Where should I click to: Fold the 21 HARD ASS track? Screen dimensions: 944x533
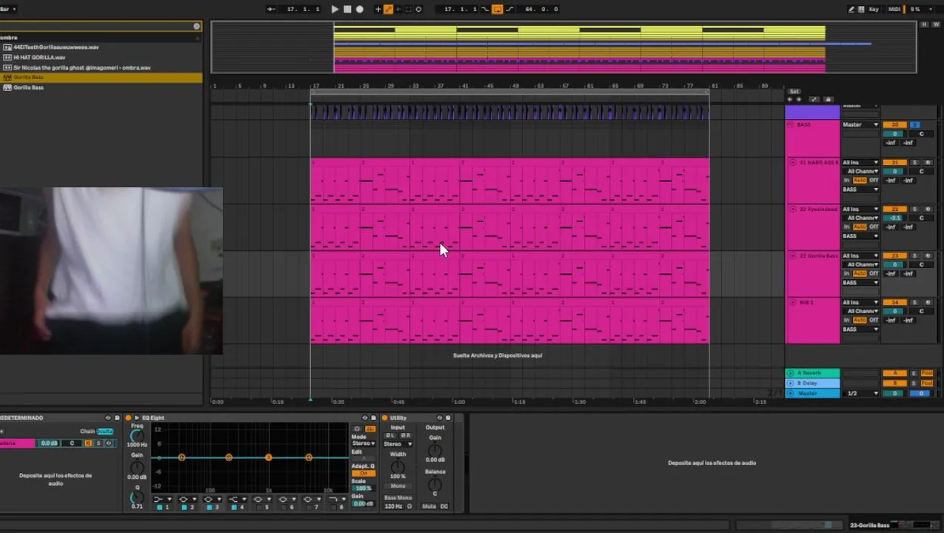[x=793, y=162]
